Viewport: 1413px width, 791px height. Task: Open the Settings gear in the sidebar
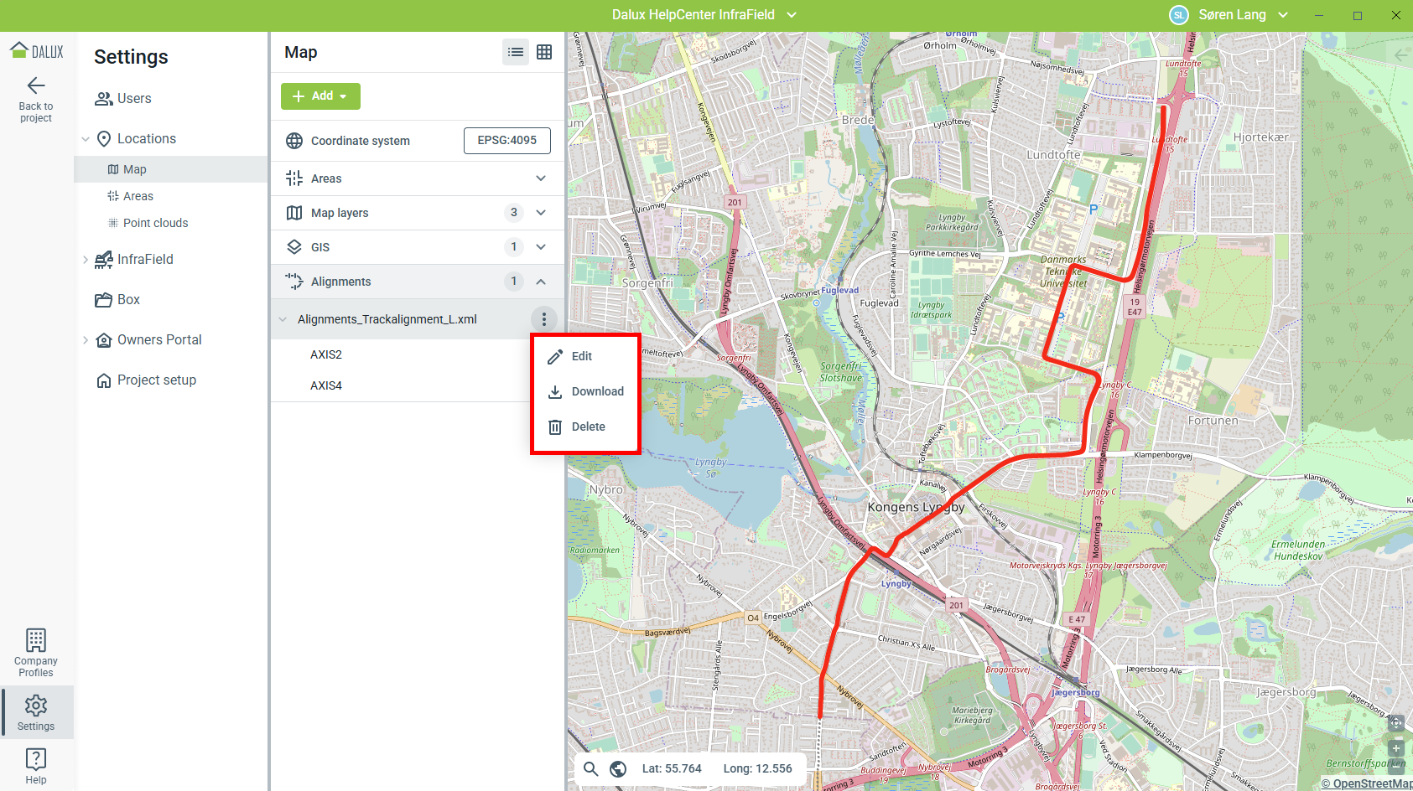[36, 712]
